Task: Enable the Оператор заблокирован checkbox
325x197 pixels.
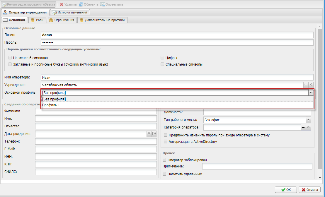Action: tap(164, 160)
